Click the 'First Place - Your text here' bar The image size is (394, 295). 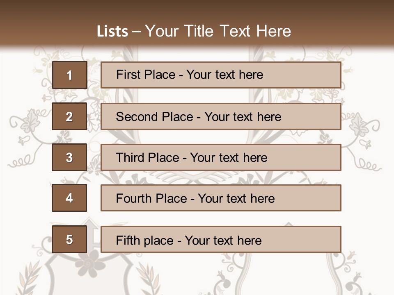point(221,75)
